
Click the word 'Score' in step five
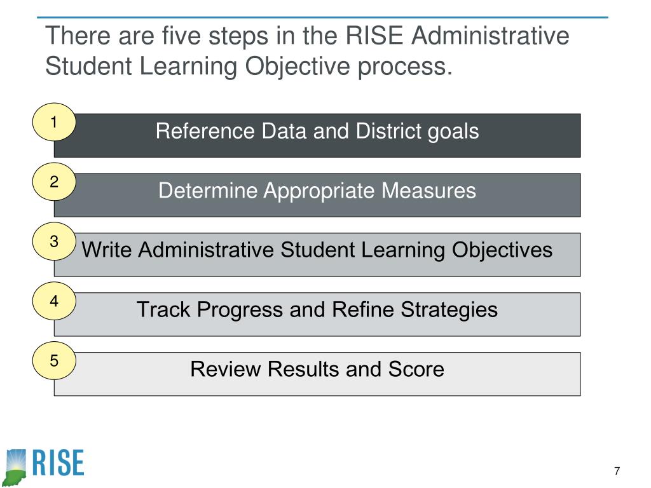(x=416, y=369)
